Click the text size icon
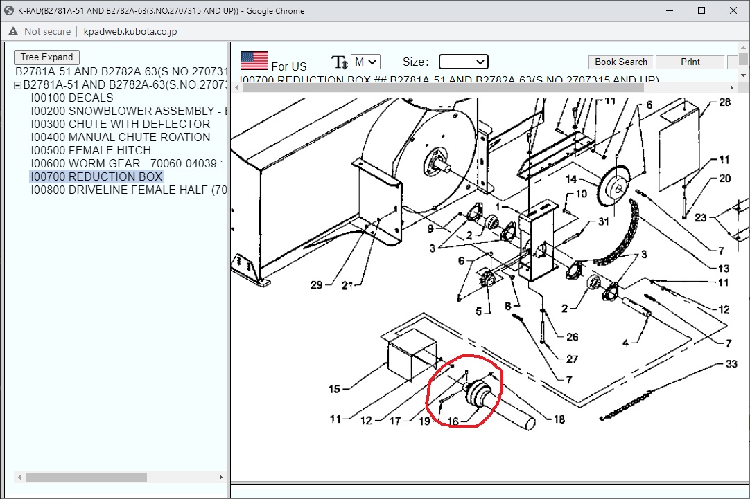The width and height of the screenshot is (750, 499). (340, 62)
